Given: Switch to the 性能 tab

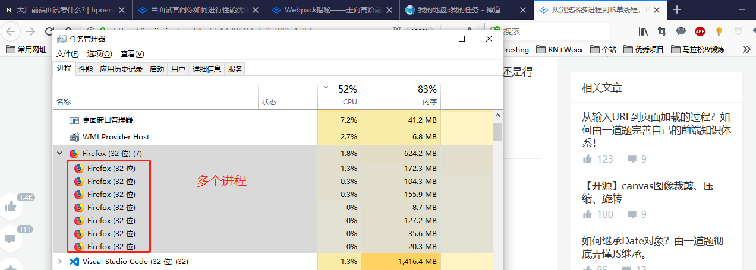Looking at the screenshot, I should [86, 69].
